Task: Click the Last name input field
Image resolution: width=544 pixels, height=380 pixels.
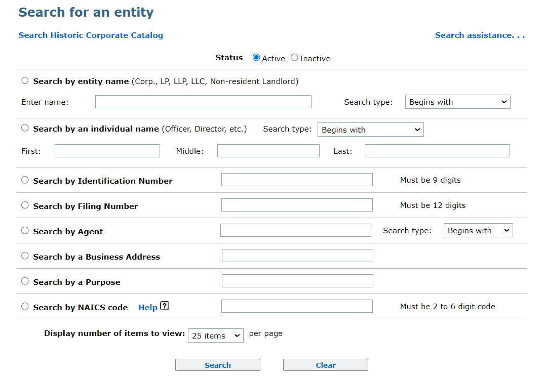Action: (x=437, y=151)
